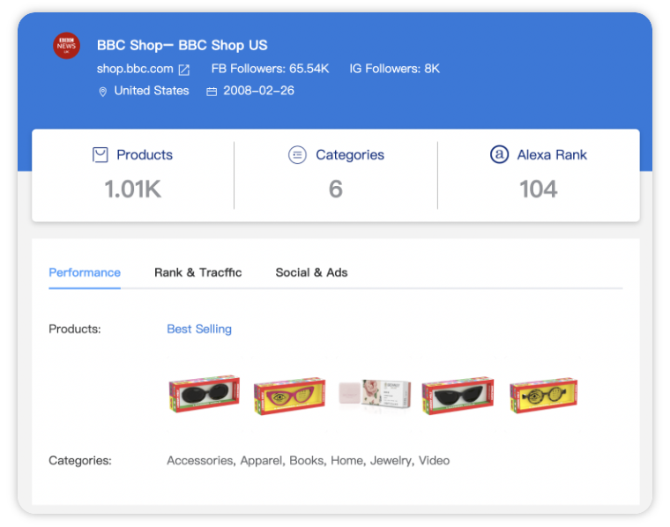Open external link icon beside shop.bbc.com
Viewport: 670px width, 527px height.
pos(184,70)
